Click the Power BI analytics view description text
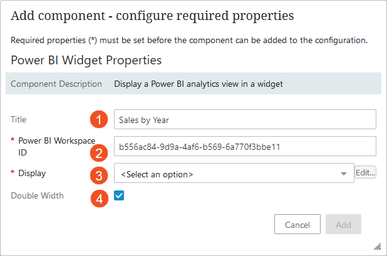The width and height of the screenshot is (387, 256). [x=199, y=84]
